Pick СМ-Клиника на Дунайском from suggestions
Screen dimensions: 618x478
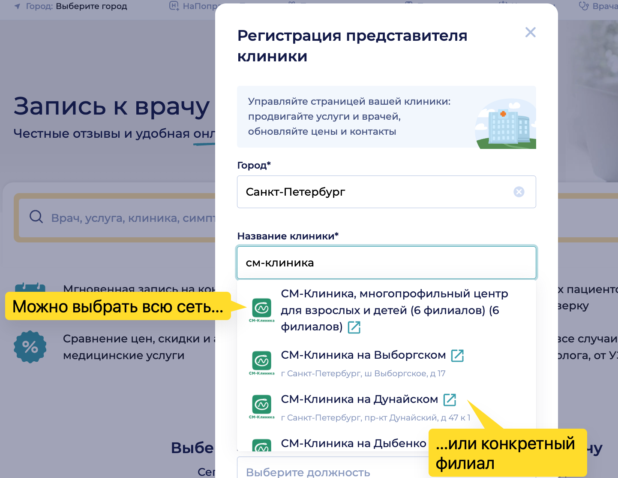tap(387, 408)
